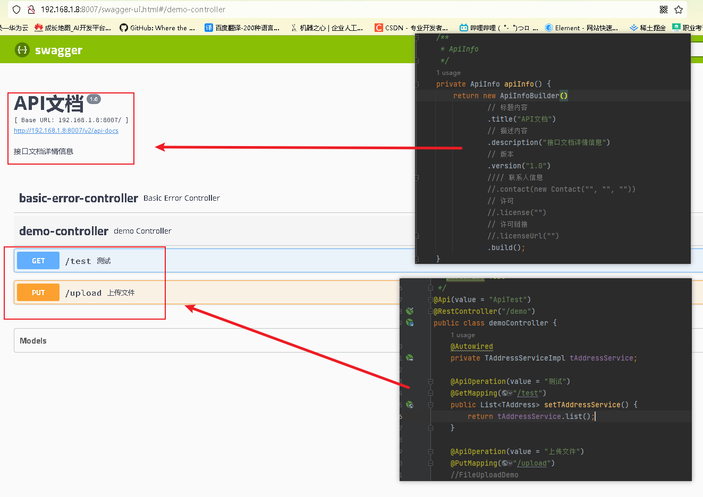The width and height of the screenshot is (703, 497).
Task: Expand the basic-error-controller section
Action: 78,198
